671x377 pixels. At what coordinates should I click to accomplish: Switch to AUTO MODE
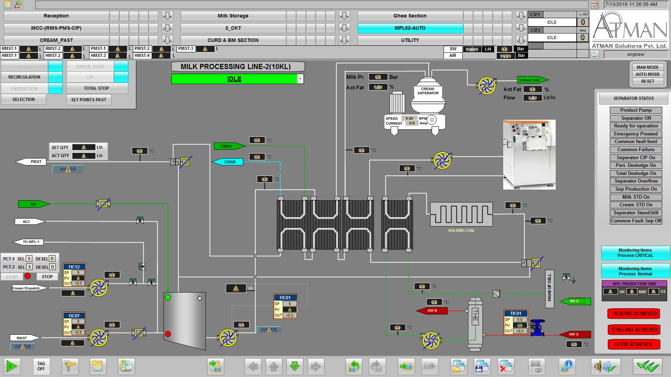[x=647, y=74]
